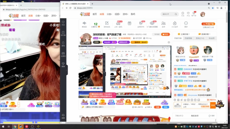Click the heart follow icon in the header
Viewport: 230px width, 129px height.
tap(188, 13)
